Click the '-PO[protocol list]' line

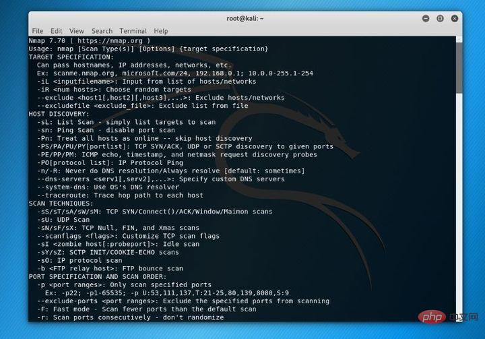pyautogui.click(x=110, y=162)
